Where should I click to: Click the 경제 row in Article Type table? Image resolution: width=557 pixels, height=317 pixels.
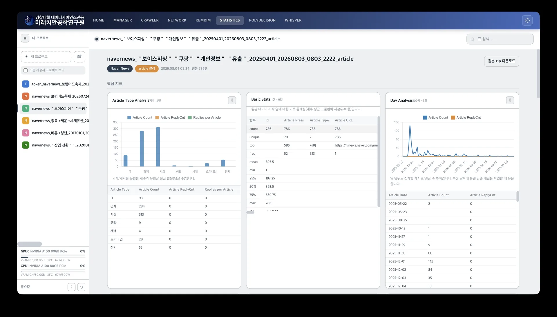click(x=174, y=206)
